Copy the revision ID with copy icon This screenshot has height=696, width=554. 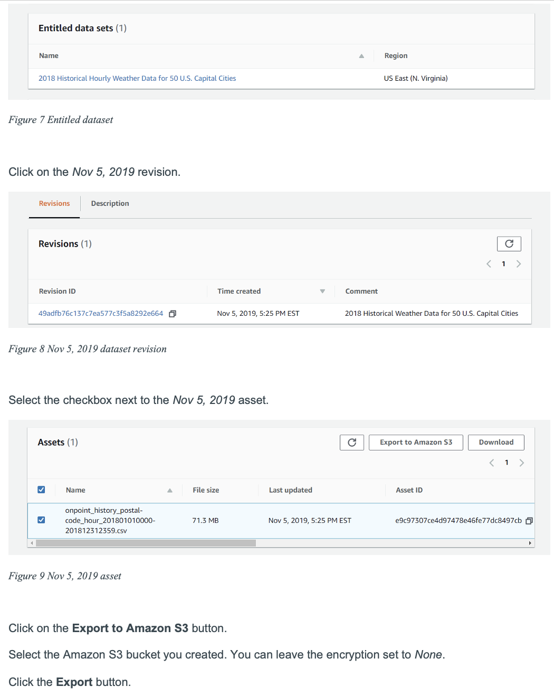[x=173, y=314]
